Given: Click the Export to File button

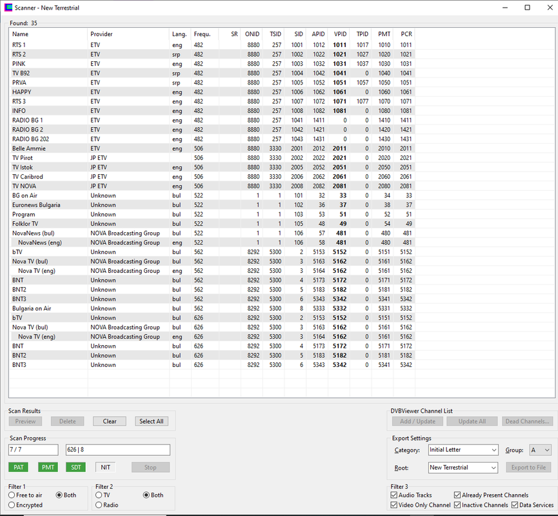Looking at the screenshot, I should point(528,468).
